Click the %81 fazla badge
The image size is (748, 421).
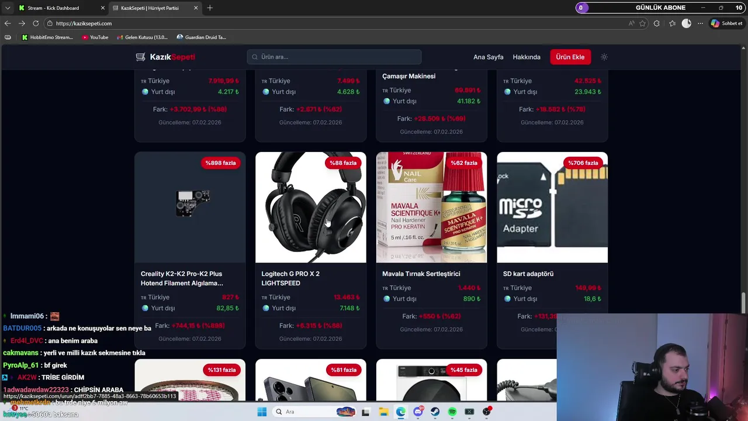[x=343, y=370]
